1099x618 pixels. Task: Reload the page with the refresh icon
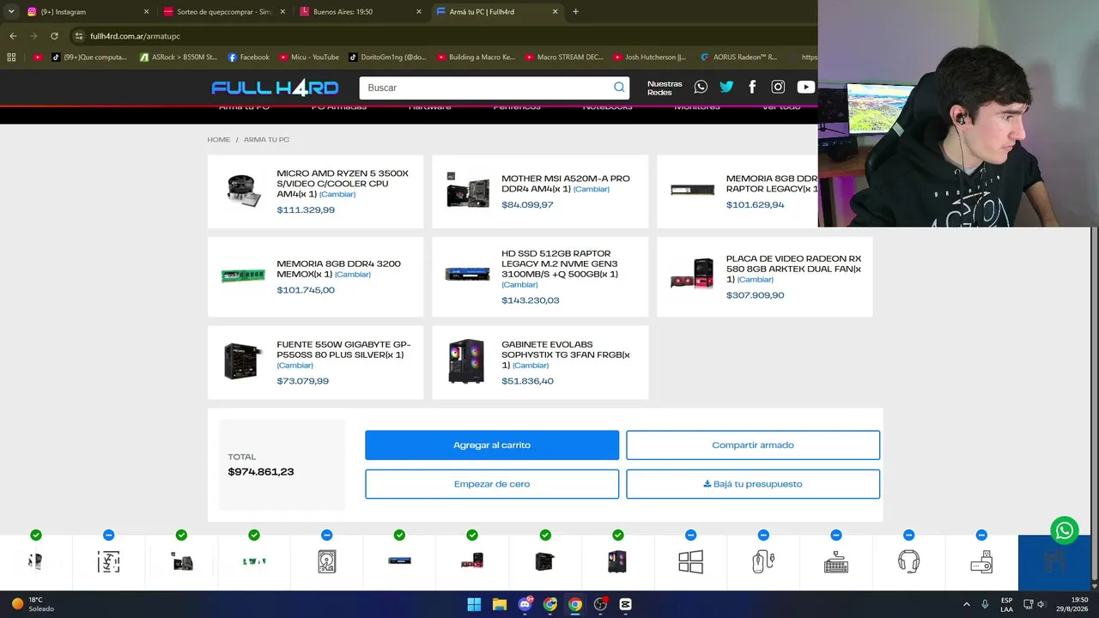pyautogui.click(x=54, y=36)
